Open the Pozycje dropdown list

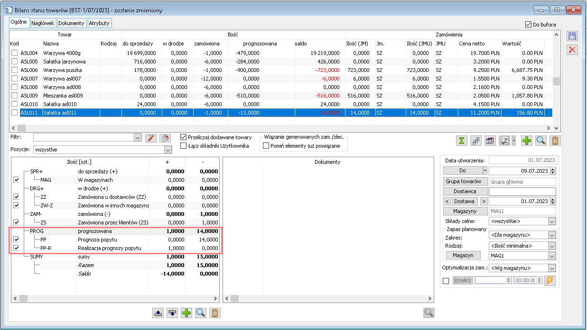coord(168,150)
